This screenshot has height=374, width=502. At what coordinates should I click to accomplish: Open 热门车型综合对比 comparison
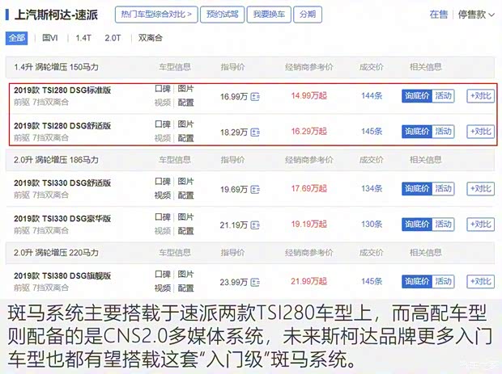pyautogui.click(x=156, y=15)
